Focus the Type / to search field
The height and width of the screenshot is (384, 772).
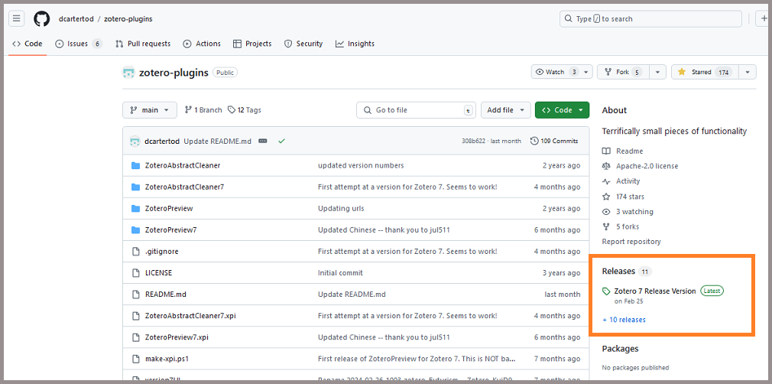click(650, 18)
